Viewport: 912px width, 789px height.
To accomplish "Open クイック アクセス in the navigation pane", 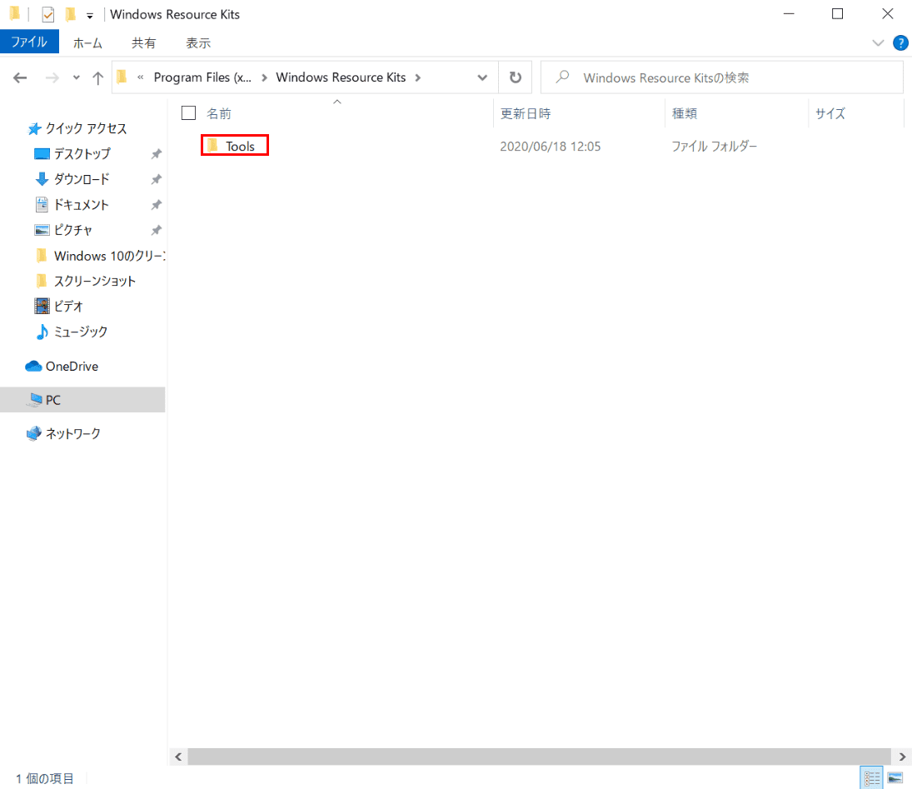I will 86,128.
